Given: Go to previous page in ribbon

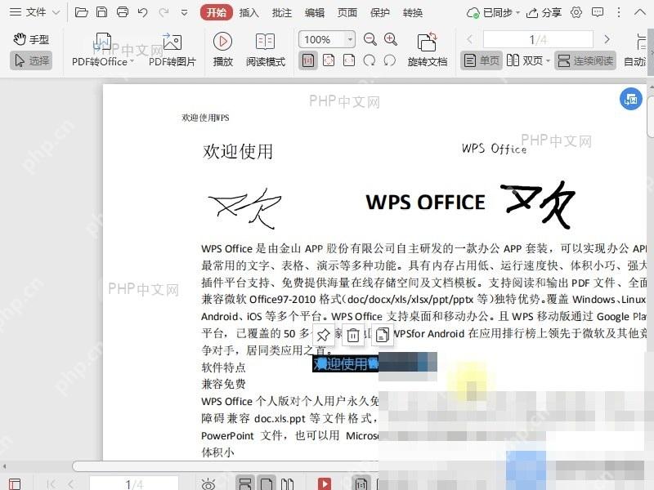Looking at the screenshot, I should (469, 39).
